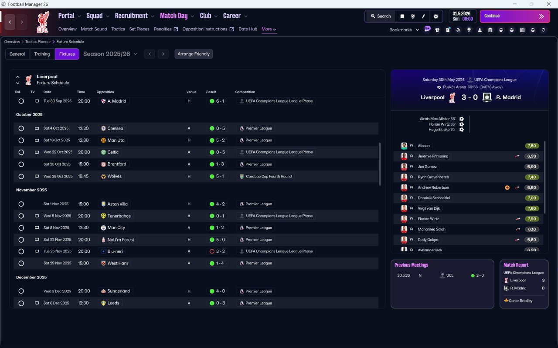Switch to the Training tab
Image resolution: width=558 pixels, height=348 pixels.
[42, 54]
